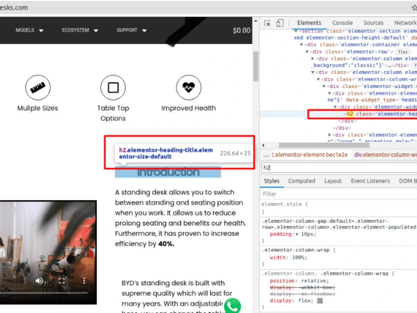This screenshot has width=417, height=313.
Task: Open the video's three-dot options menu
Action: click(84, 280)
